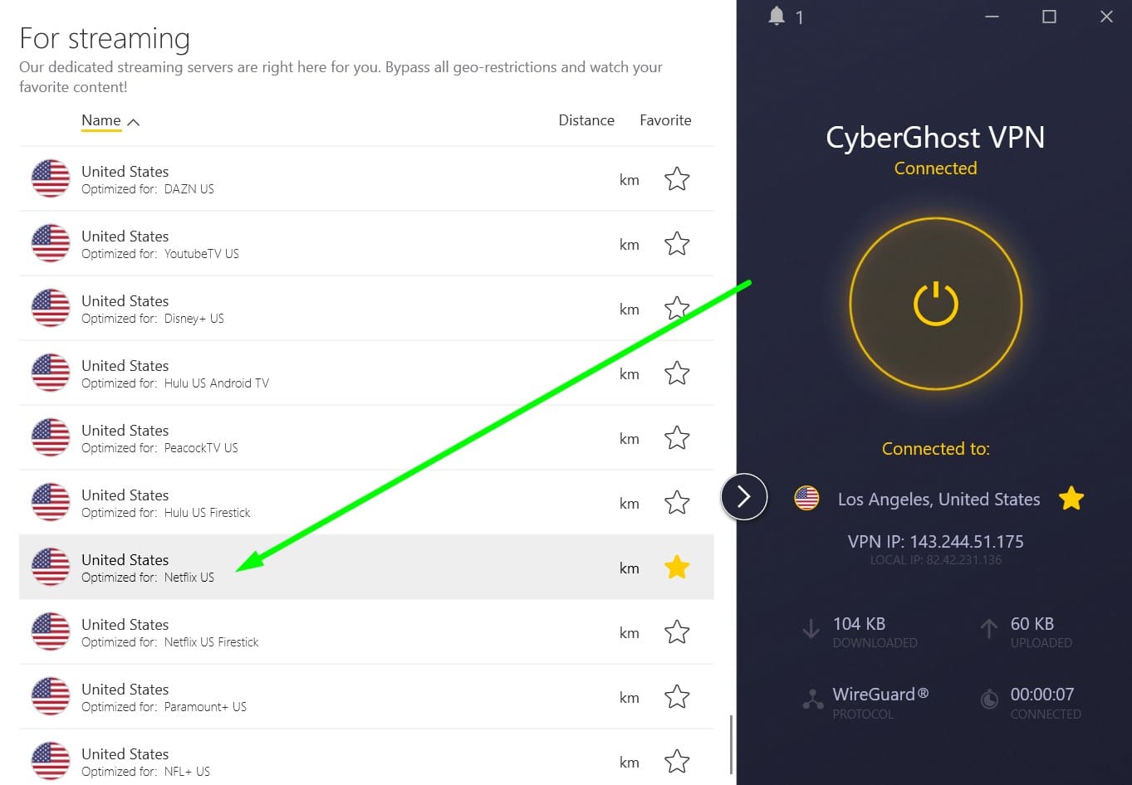
Task: Favorite the Disney+ US server star
Action: (x=677, y=309)
